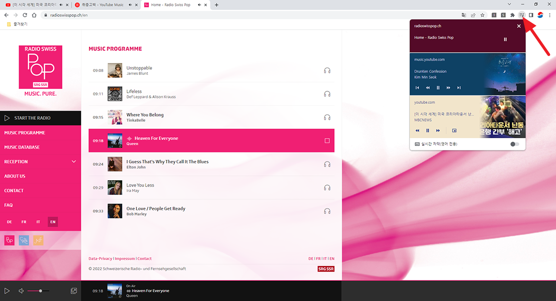Open Chrome three-dot menu

[550, 15]
